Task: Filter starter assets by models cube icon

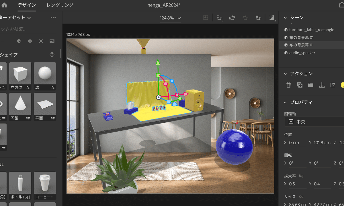Action: (19, 41)
